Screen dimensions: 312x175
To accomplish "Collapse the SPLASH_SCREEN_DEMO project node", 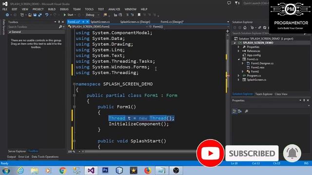I will click(x=235, y=43).
